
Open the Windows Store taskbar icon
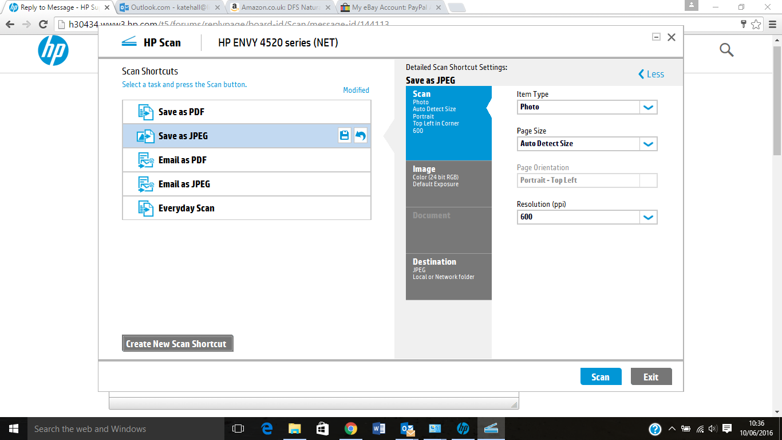coord(322,429)
